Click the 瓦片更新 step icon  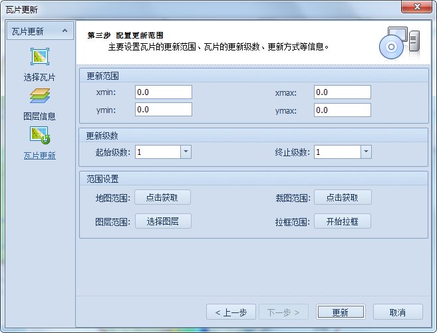40,136
